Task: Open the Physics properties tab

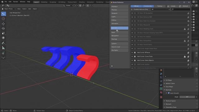Action: coord(161,81)
